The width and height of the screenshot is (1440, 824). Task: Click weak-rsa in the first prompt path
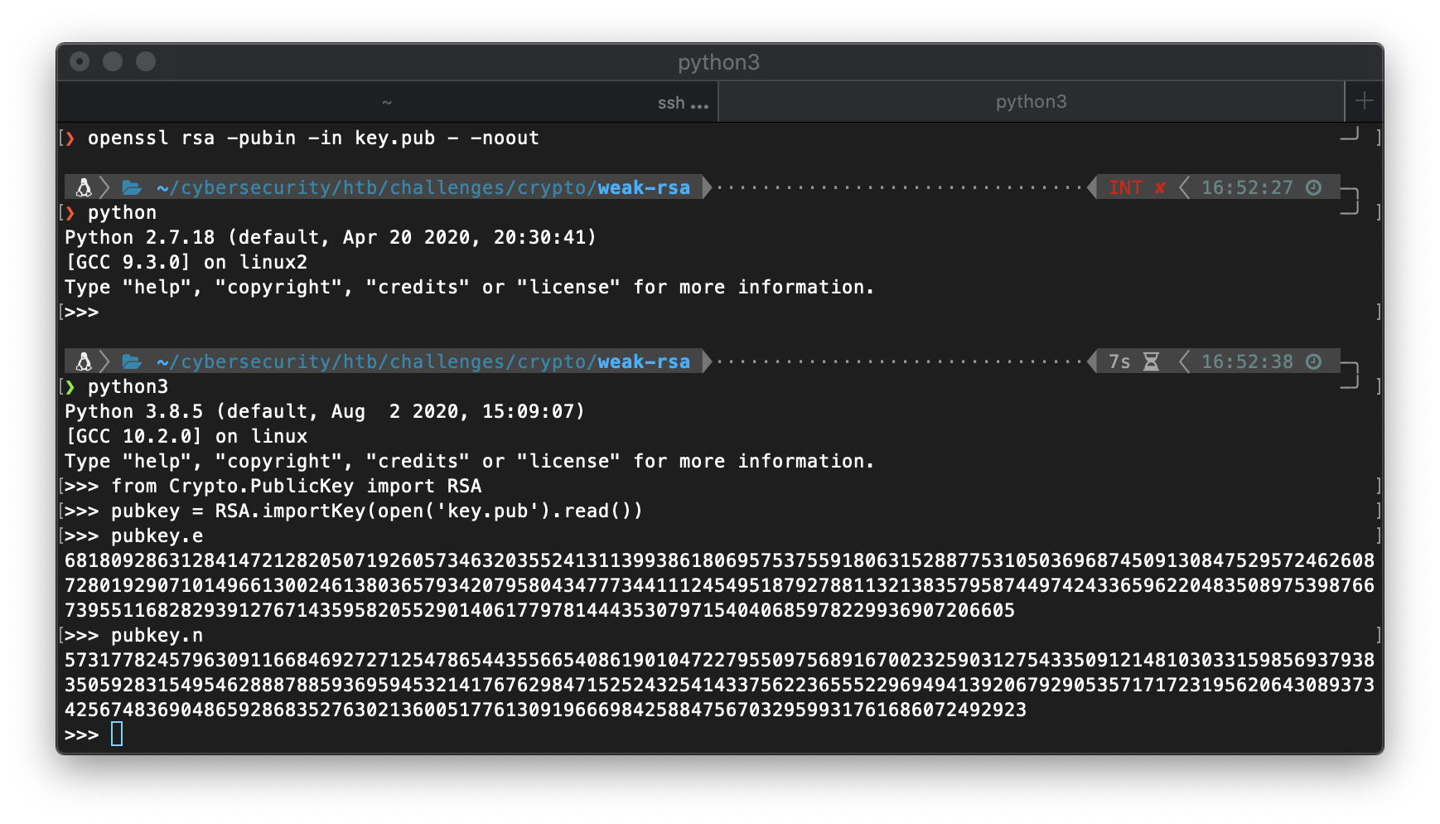coord(644,188)
